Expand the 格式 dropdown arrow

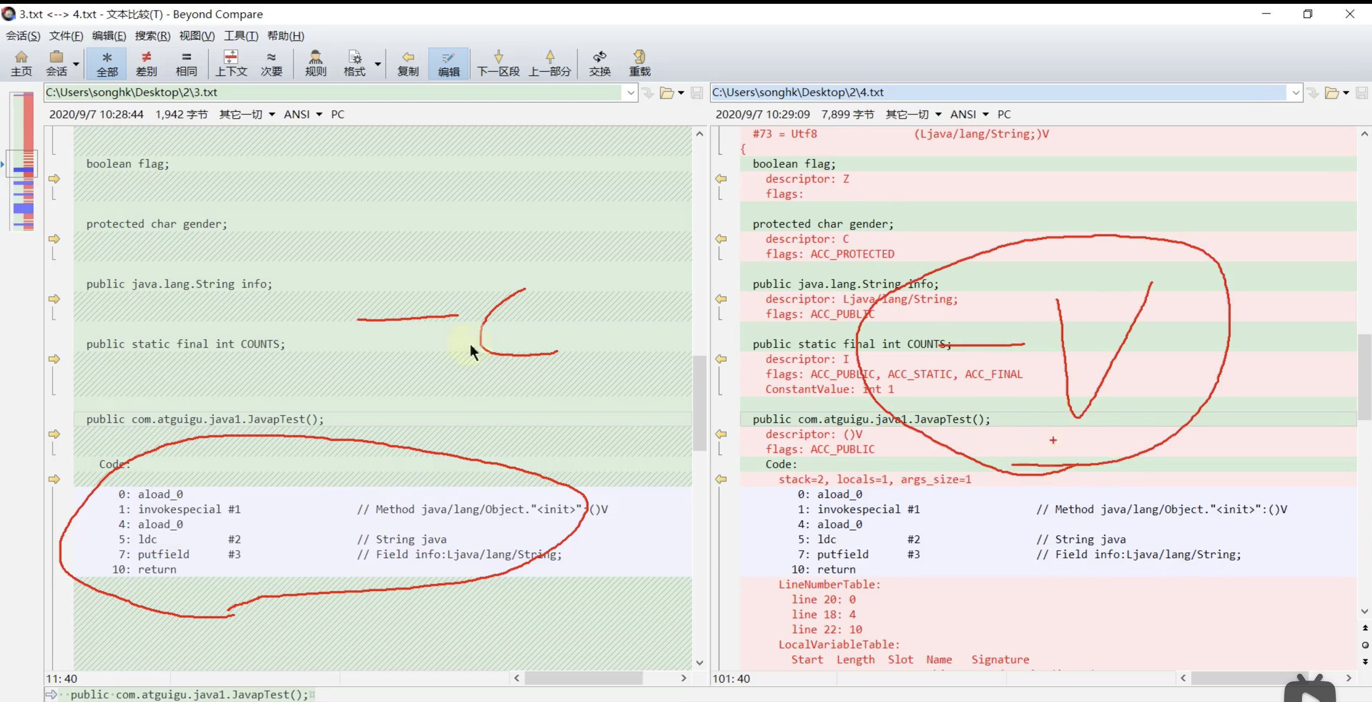(378, 63)
